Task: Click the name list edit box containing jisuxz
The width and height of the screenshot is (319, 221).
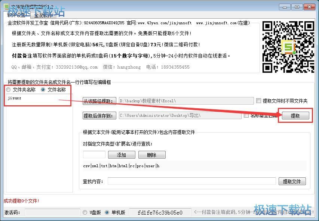Action: [x=39, y=143]
